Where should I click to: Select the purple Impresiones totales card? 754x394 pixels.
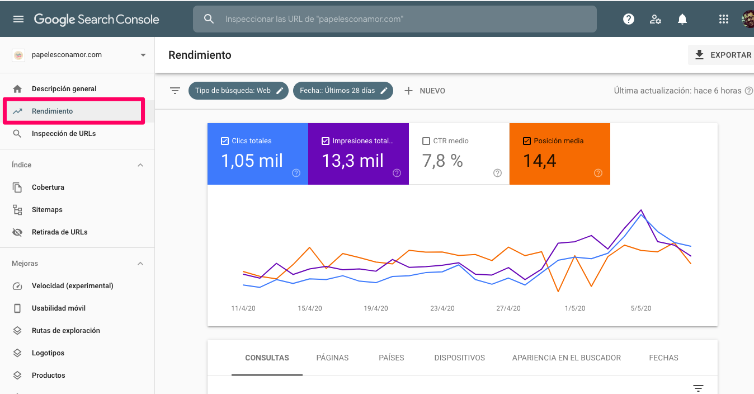pos(359,154)
